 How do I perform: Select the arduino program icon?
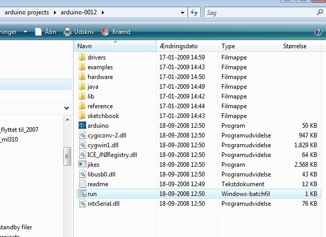coord(82,125)
